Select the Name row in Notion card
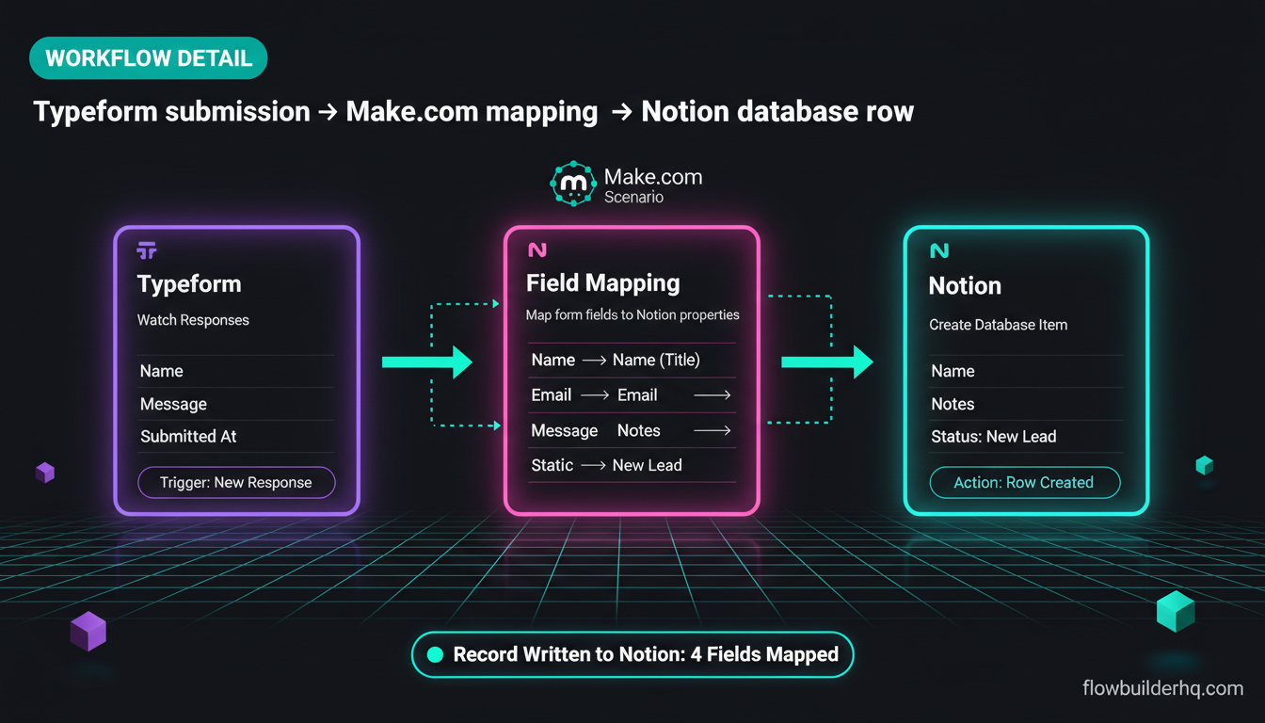This screenshot has width=1265, height=723. (x=1026, y=371)
